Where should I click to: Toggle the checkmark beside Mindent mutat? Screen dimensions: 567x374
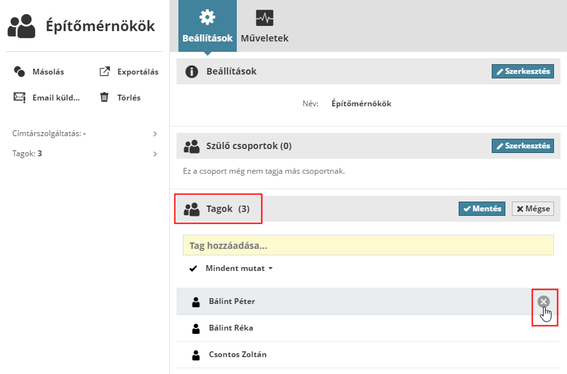click(x=193, y=268)
